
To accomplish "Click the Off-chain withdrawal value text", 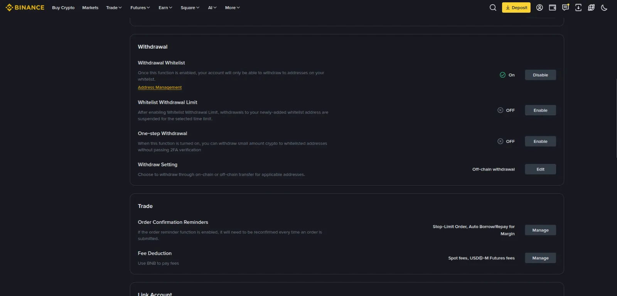I will pyautogui.click(x=493, y=169).
